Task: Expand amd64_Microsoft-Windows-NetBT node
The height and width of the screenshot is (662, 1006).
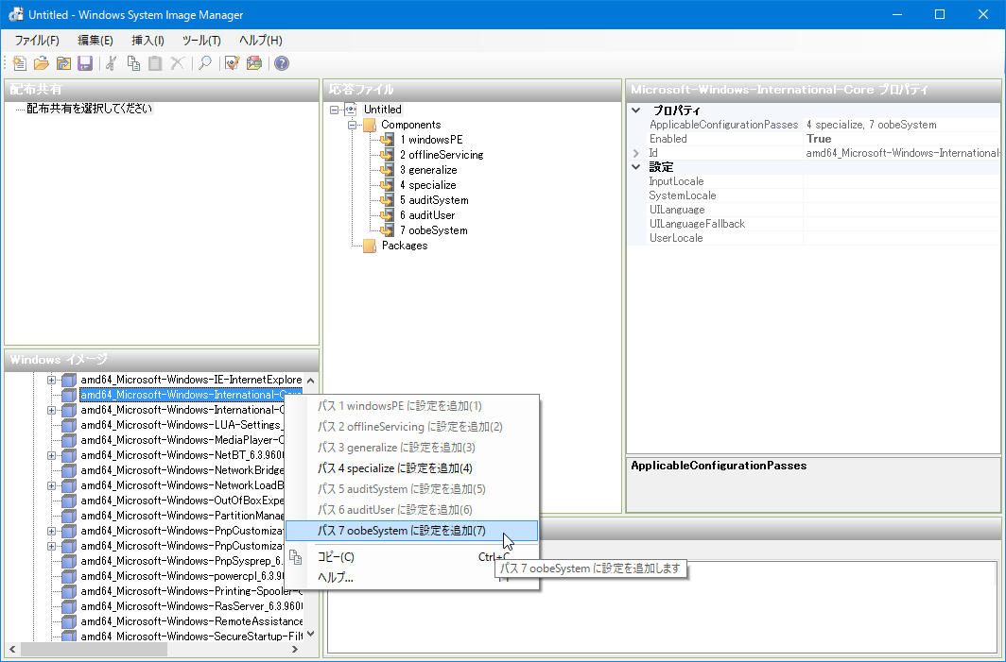Action: pyautogui.click(x=51, y=455)
